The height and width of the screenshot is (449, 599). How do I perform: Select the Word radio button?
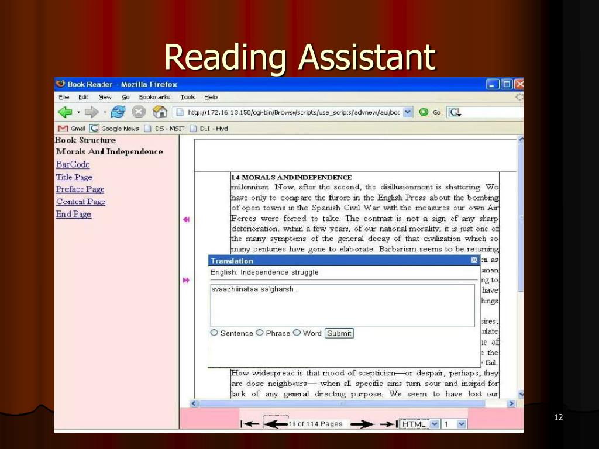(x=297, y=333)
